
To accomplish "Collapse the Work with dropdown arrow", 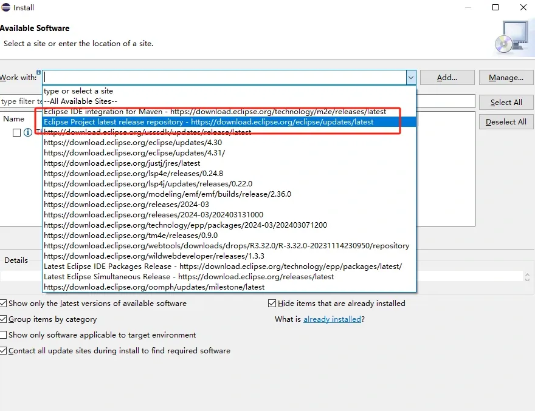I will pyautogui.click(x=411, y=78).
